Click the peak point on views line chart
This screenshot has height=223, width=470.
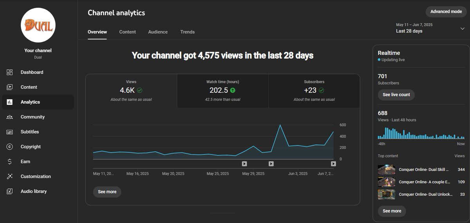tap(280, 125)
